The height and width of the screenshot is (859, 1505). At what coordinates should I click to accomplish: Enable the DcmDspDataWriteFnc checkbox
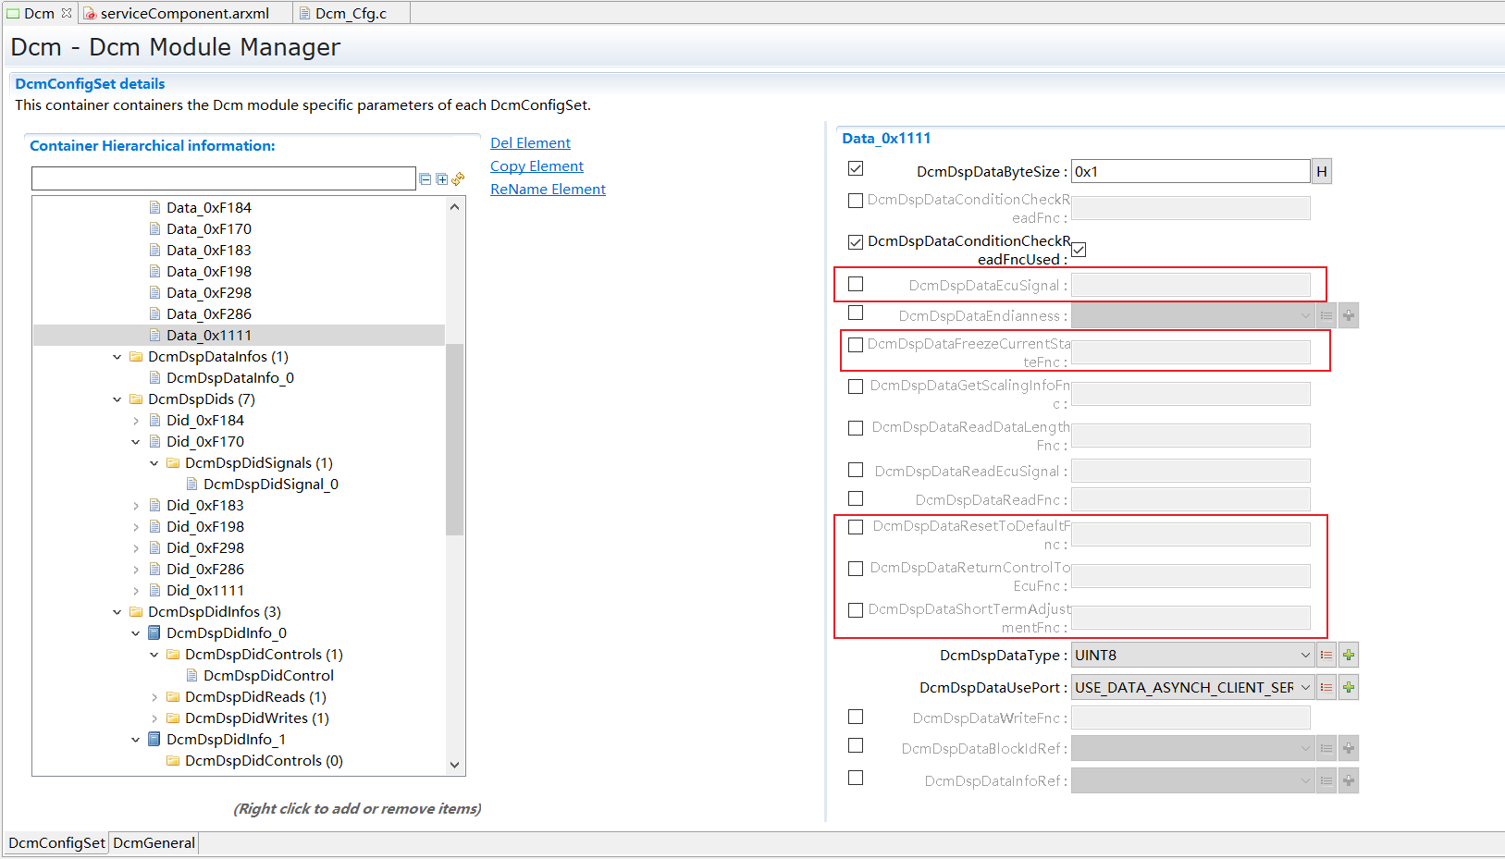click(855, 716)
